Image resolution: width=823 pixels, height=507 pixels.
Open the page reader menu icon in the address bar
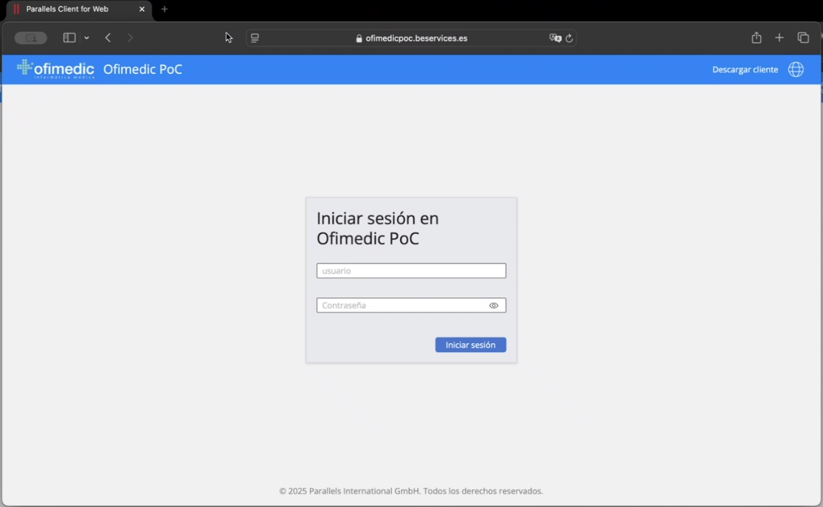point(255,38)
